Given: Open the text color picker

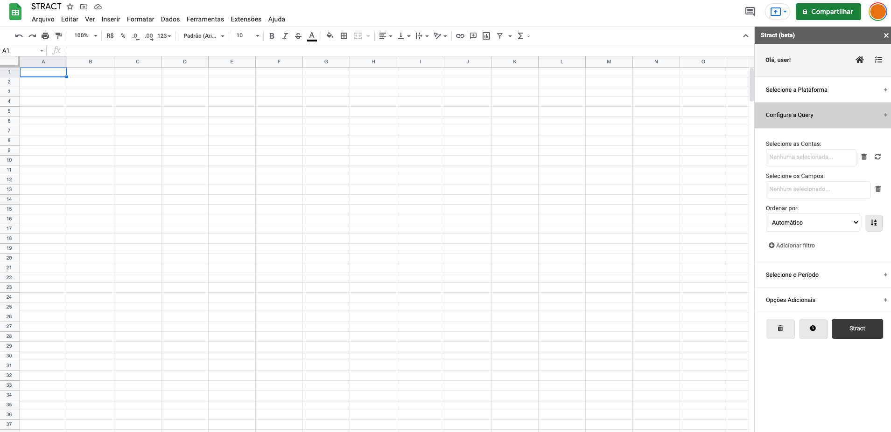Looking at the screenshot, I should (312, 36).
